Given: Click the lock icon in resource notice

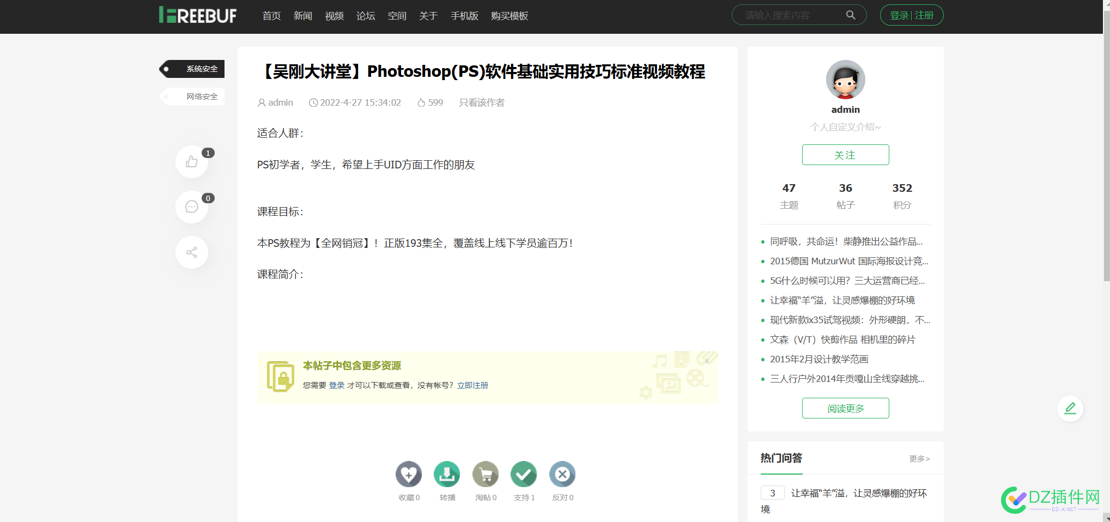Looking at the screenshot, I should point(281,377).
